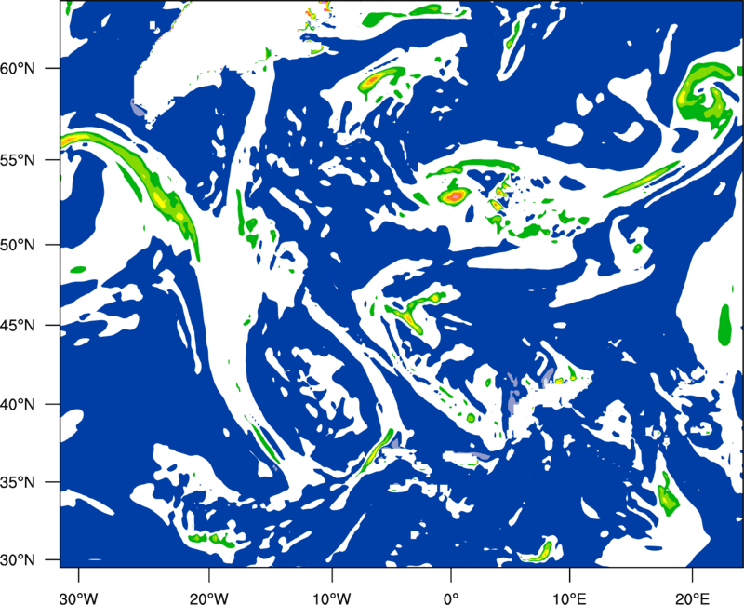The width and height of the screenshot is (744, 605).
Task: Click the 60°N latitude label
Action: [x=18, y=68]
